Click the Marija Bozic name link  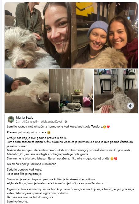click(x=24, y=117)
